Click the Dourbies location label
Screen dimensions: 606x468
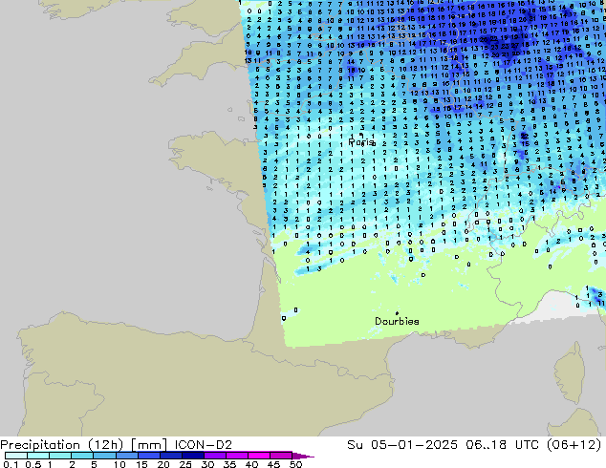click(x=397, y=321)
